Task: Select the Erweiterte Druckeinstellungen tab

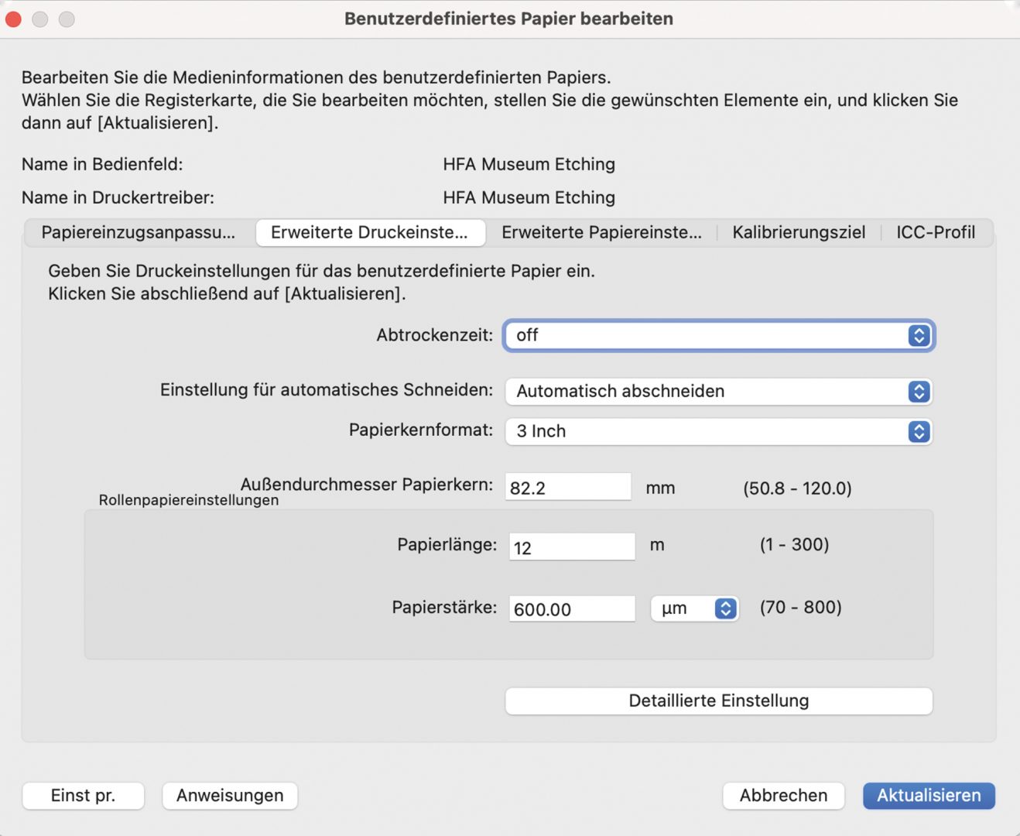Action: (x=370, y=232)
